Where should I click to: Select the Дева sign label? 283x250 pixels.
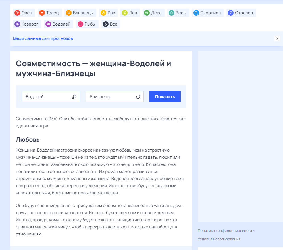(x=156, y=13)
